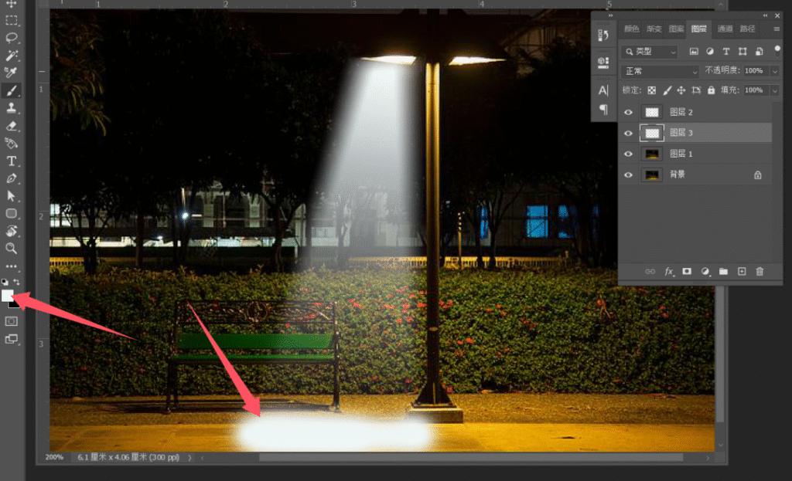Select the Brush tool
792x481 pixels.
11,90
